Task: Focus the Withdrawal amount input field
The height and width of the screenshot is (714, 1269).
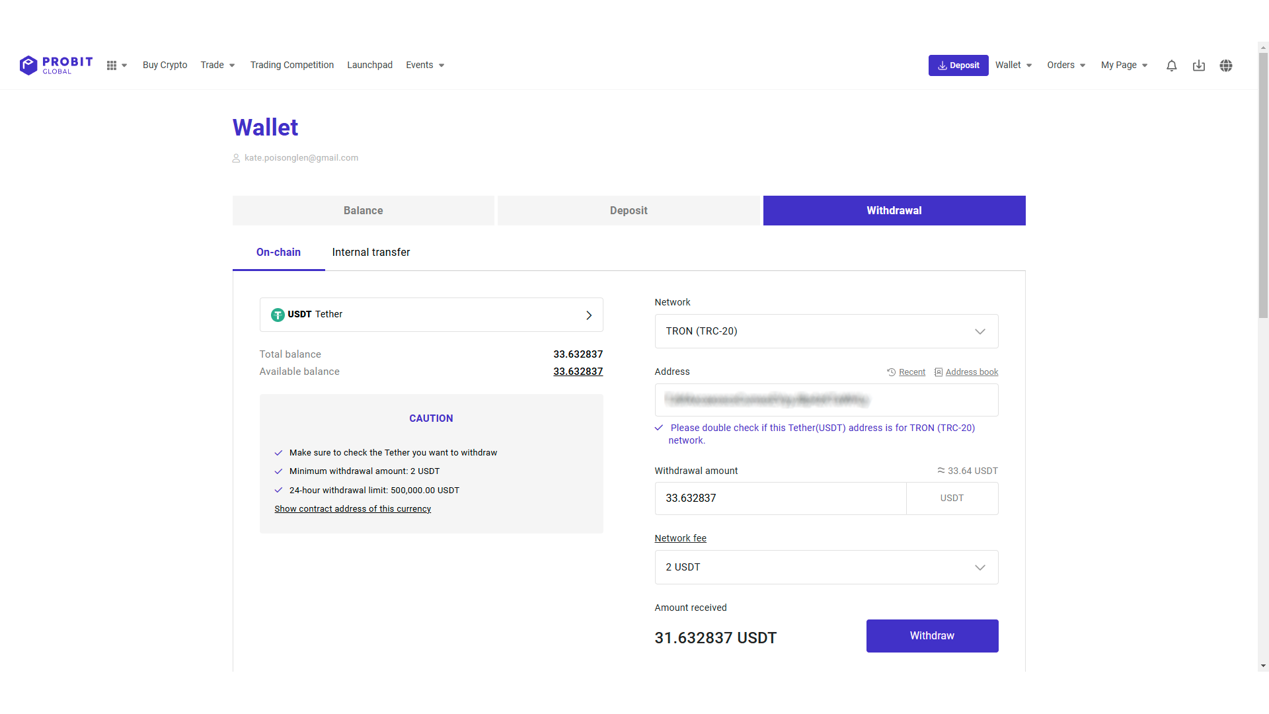Action: click(x=780, y=498)
